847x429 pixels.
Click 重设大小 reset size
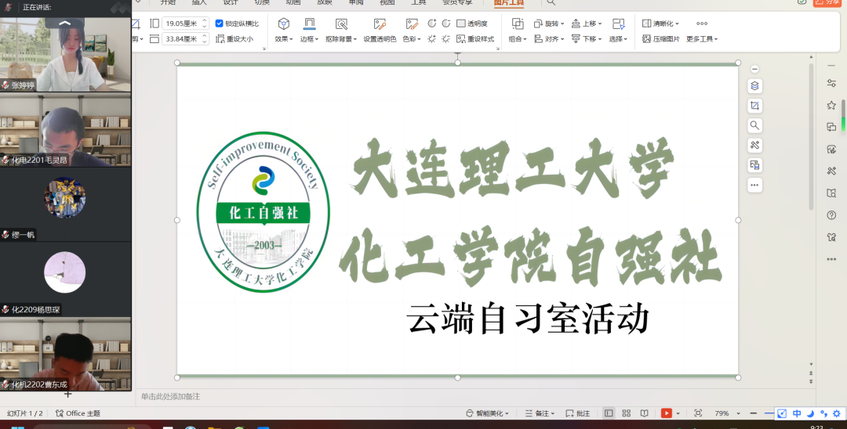click(x=234, y=39)
